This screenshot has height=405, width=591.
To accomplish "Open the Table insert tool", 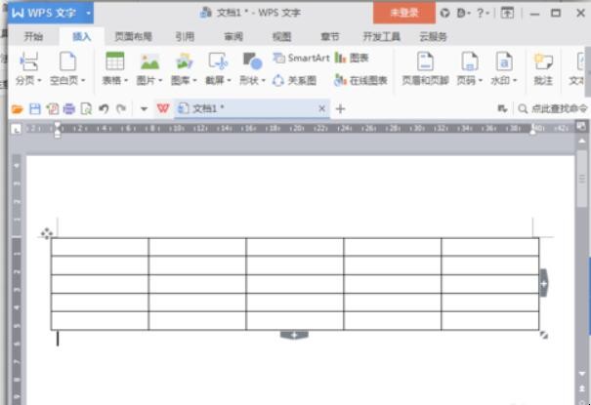I will coord(114,67).
